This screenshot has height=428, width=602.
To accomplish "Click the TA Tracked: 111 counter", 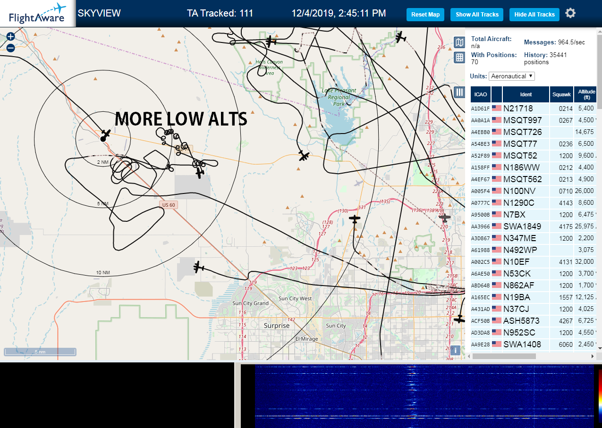I will click(x=220, y=13).
